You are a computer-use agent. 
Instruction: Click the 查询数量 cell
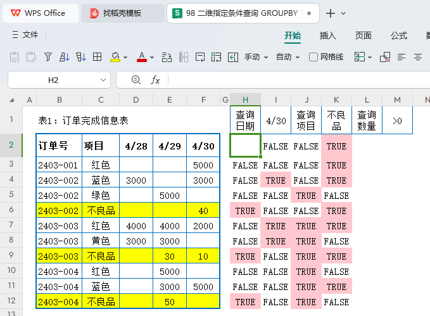[367, 120]
